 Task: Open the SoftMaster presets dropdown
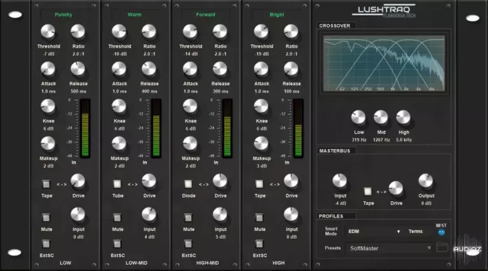[x=390, y=248]
